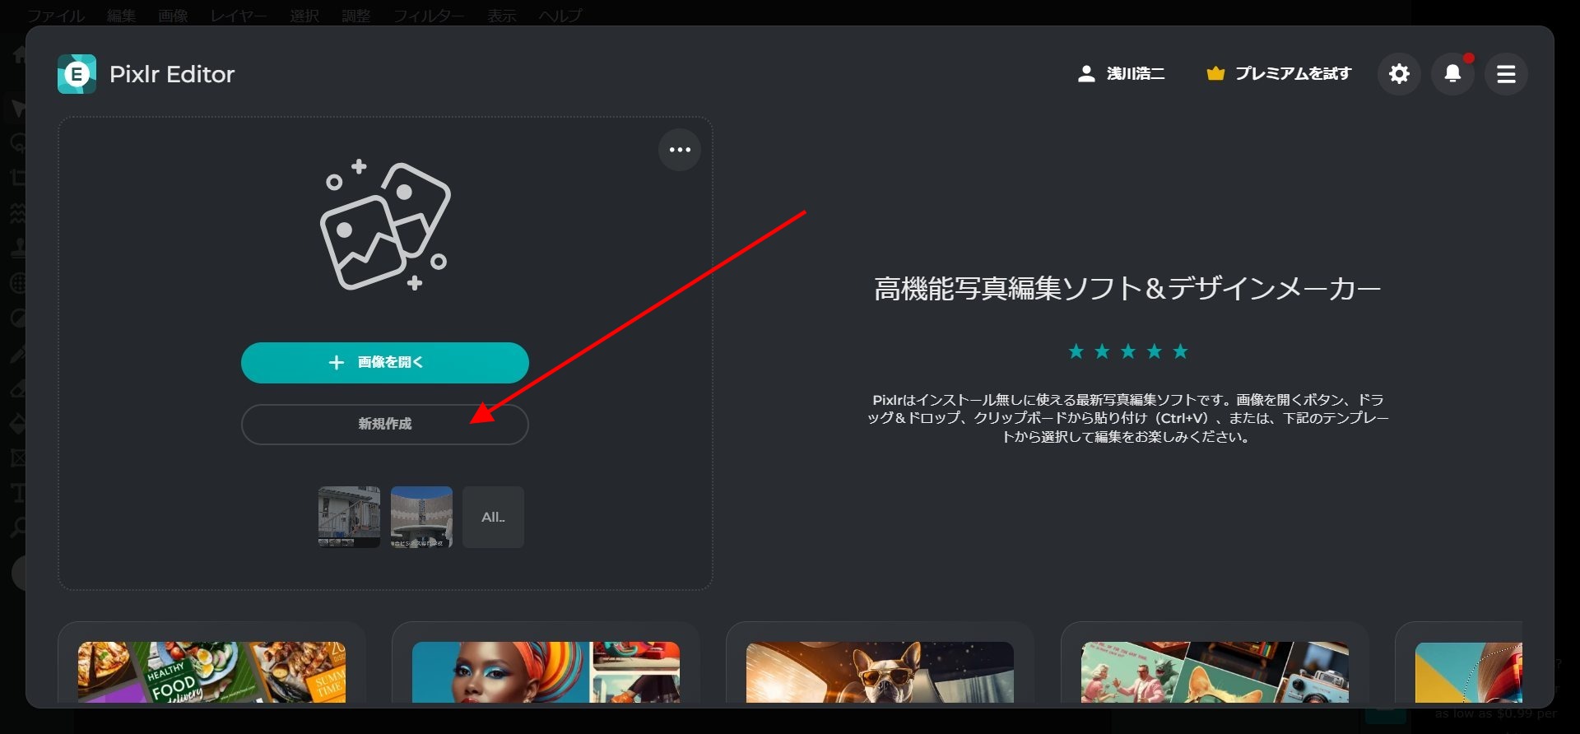The width and height of the screenshot is (1580, 734).
Task: Check notifications via the bell icon
Action: tap(1452, 74)
